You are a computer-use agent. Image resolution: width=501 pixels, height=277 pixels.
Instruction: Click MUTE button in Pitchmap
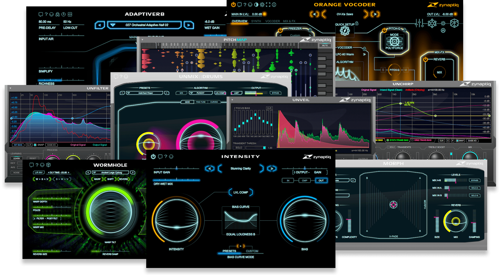click(x=325, y=46)
